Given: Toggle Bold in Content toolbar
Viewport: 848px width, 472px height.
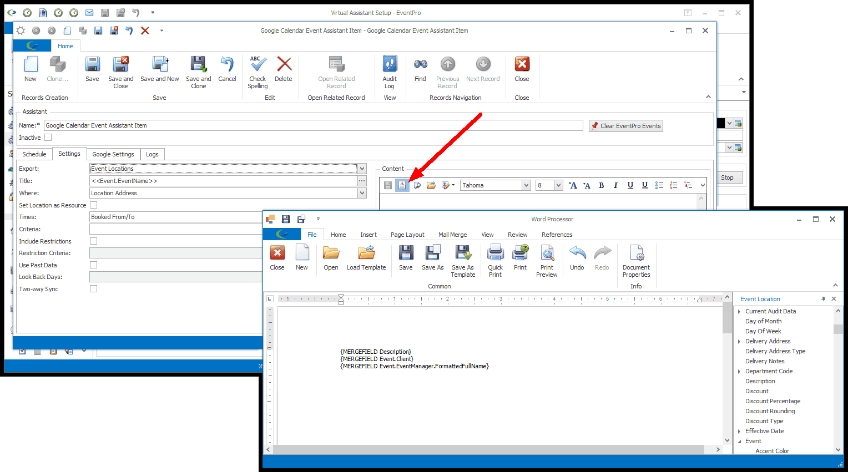Looking at the screenshot, I should tap(602, 185).
